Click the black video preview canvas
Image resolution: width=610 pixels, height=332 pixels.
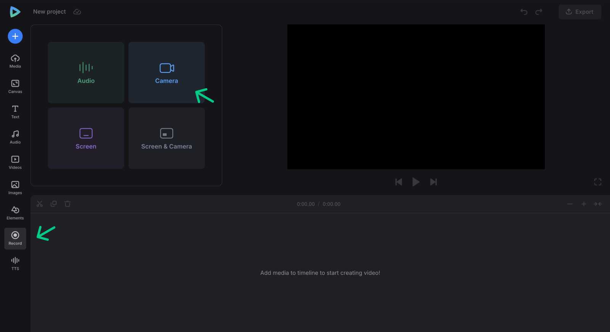coord(416,97)
